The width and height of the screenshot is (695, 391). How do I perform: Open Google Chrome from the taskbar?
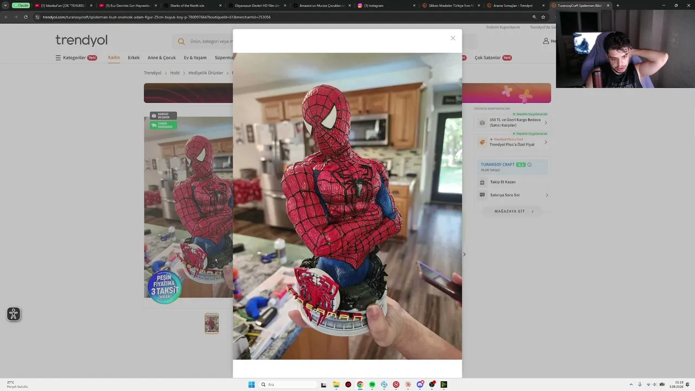(360, 384)
